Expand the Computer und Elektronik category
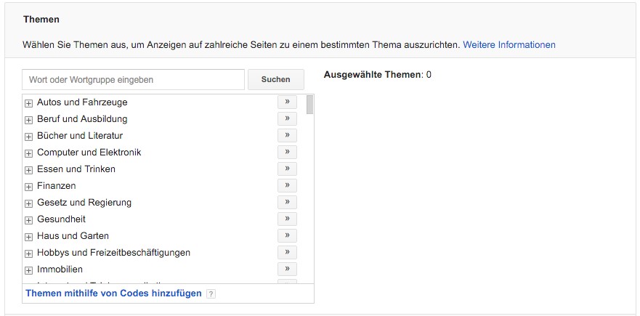Viewport: 640px width, 316px height. point(28,154)
